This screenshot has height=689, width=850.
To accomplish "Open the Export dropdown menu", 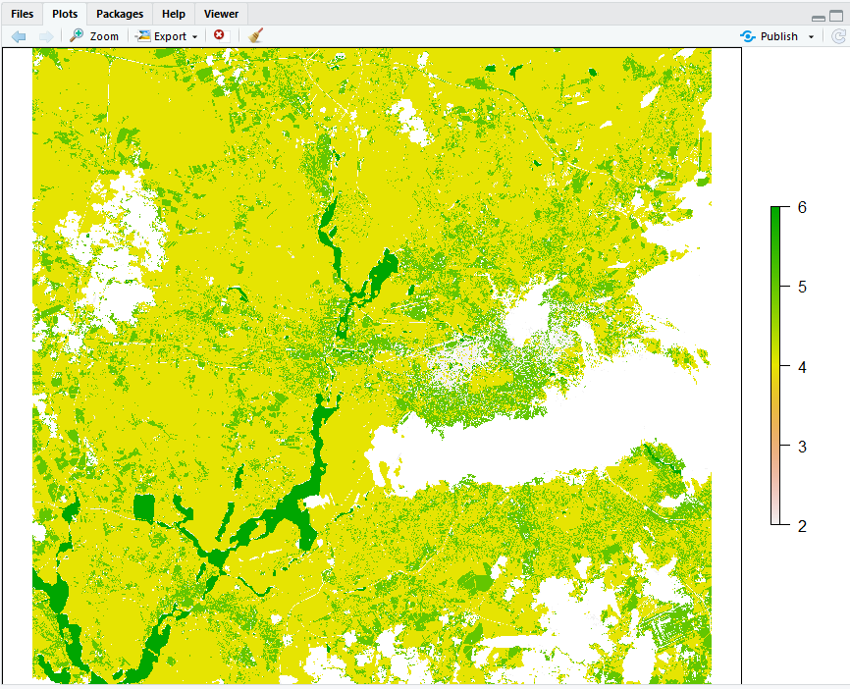I will click(x=167, y=36).
